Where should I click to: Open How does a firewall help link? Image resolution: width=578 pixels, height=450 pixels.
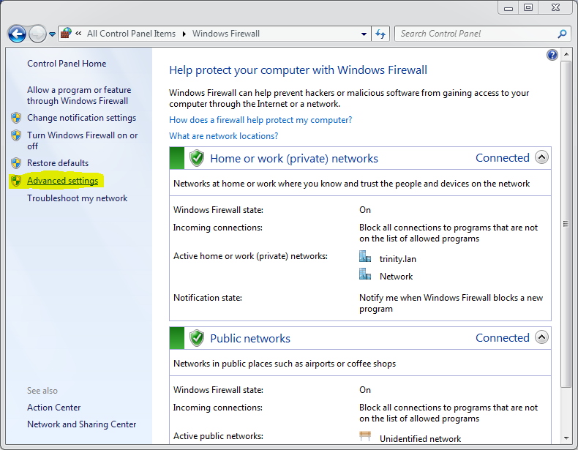(260, 120)
